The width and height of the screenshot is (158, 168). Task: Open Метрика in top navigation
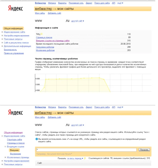(52, 3)
